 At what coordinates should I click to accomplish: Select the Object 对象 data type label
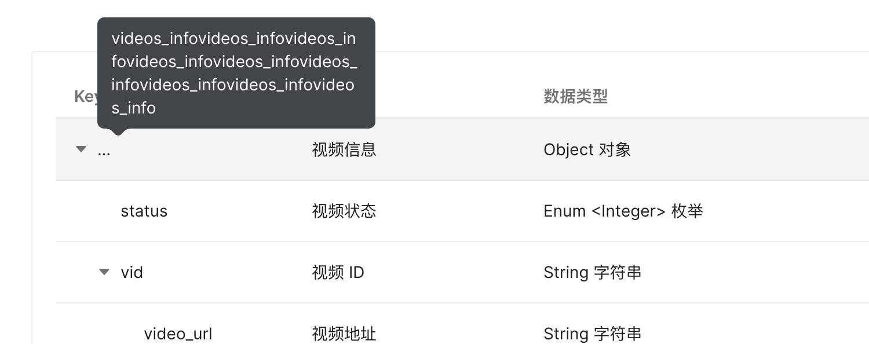coord(587,149)
